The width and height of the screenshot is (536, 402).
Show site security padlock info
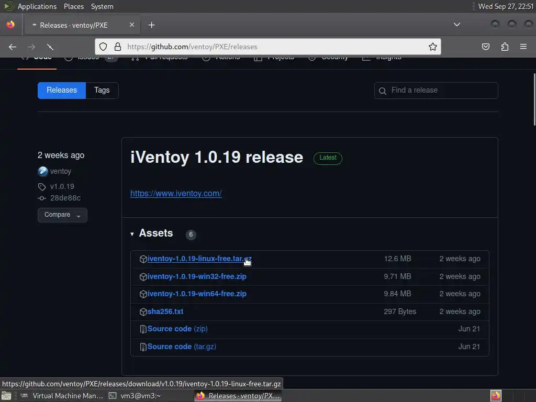(118, 47)
